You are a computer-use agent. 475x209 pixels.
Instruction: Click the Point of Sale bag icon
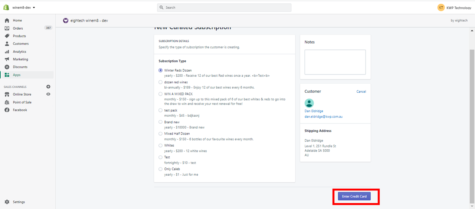7,102
